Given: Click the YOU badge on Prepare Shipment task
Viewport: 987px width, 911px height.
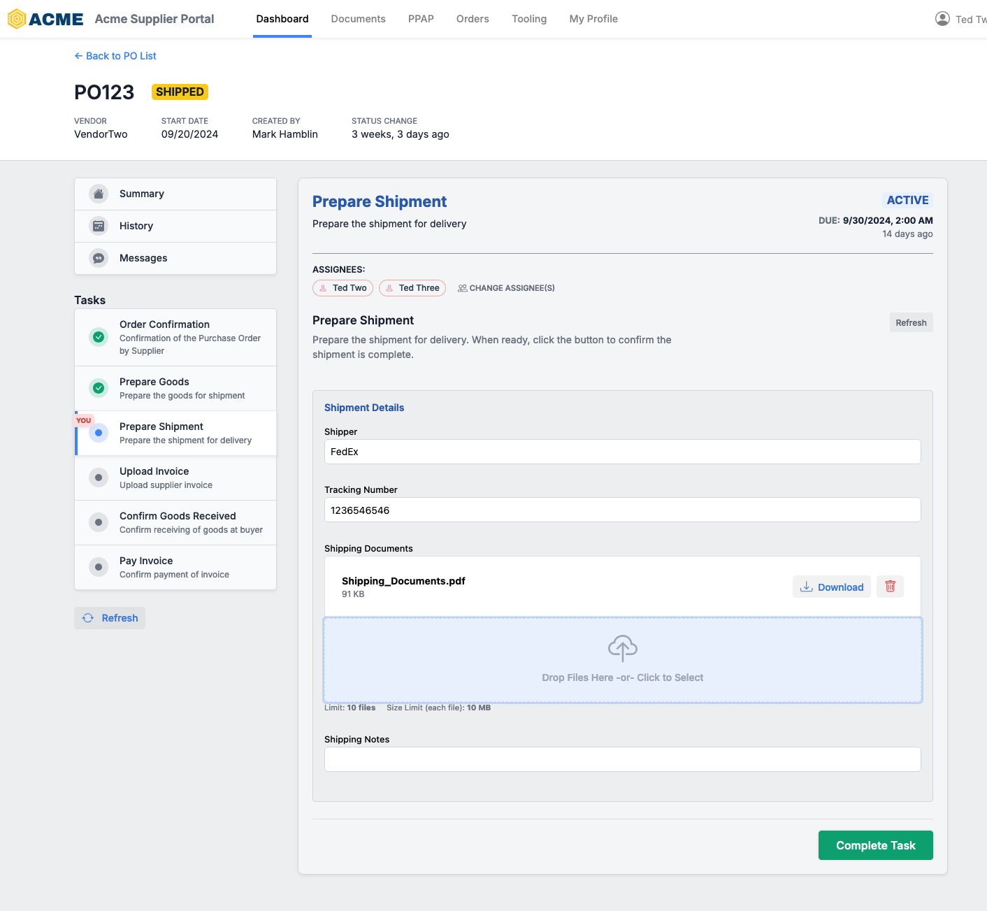Looking at the screenshot, I should 83,420.
